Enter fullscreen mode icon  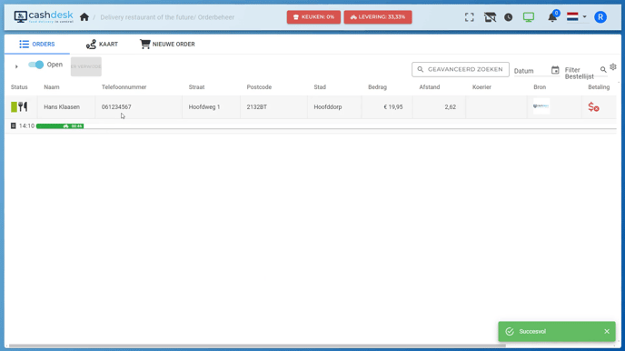coord(469,17)
